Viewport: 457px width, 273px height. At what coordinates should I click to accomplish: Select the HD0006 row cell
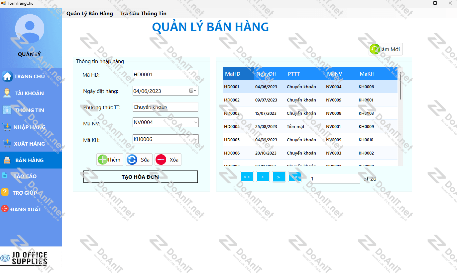tap(238, 153)
